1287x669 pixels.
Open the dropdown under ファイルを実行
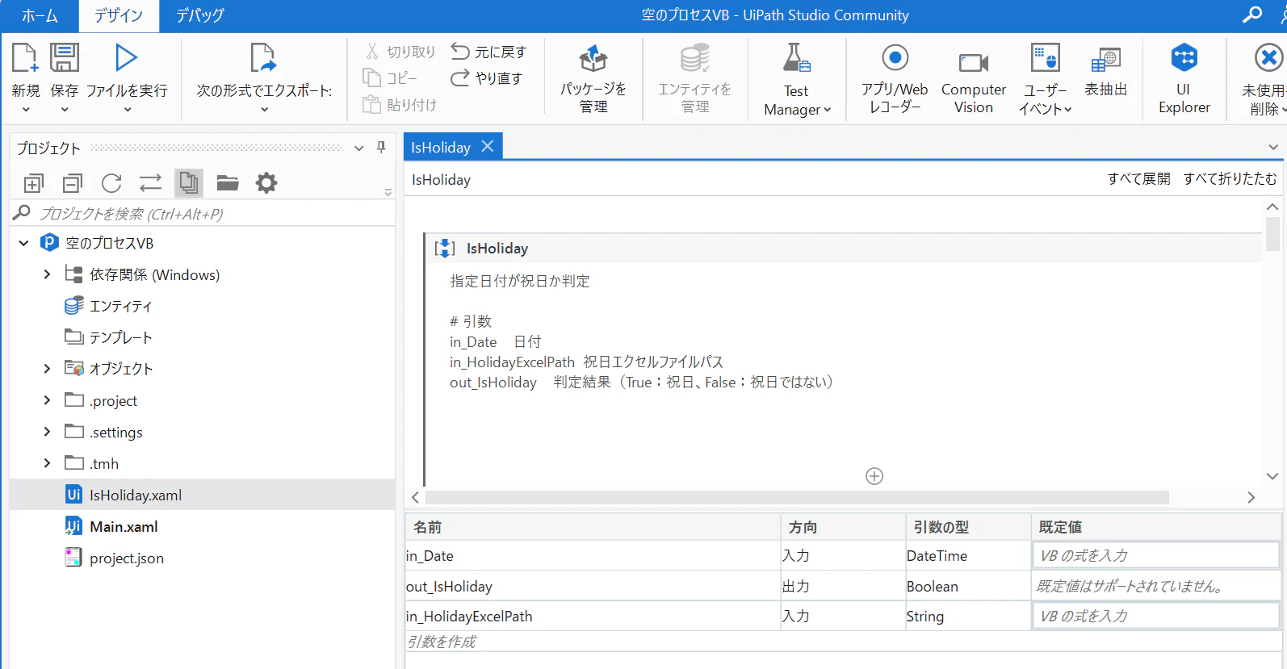point(127,110)
